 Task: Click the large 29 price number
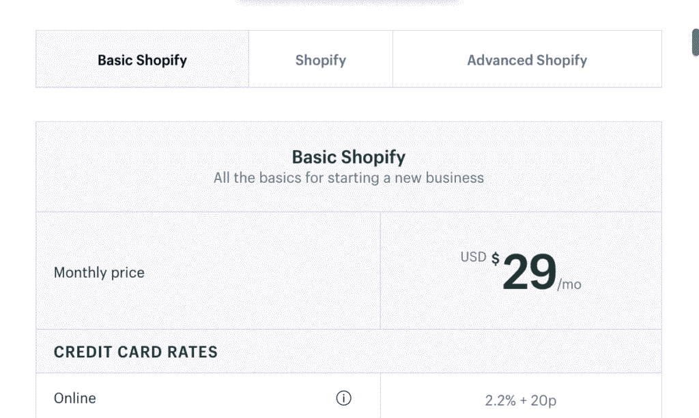click(530, 273)
